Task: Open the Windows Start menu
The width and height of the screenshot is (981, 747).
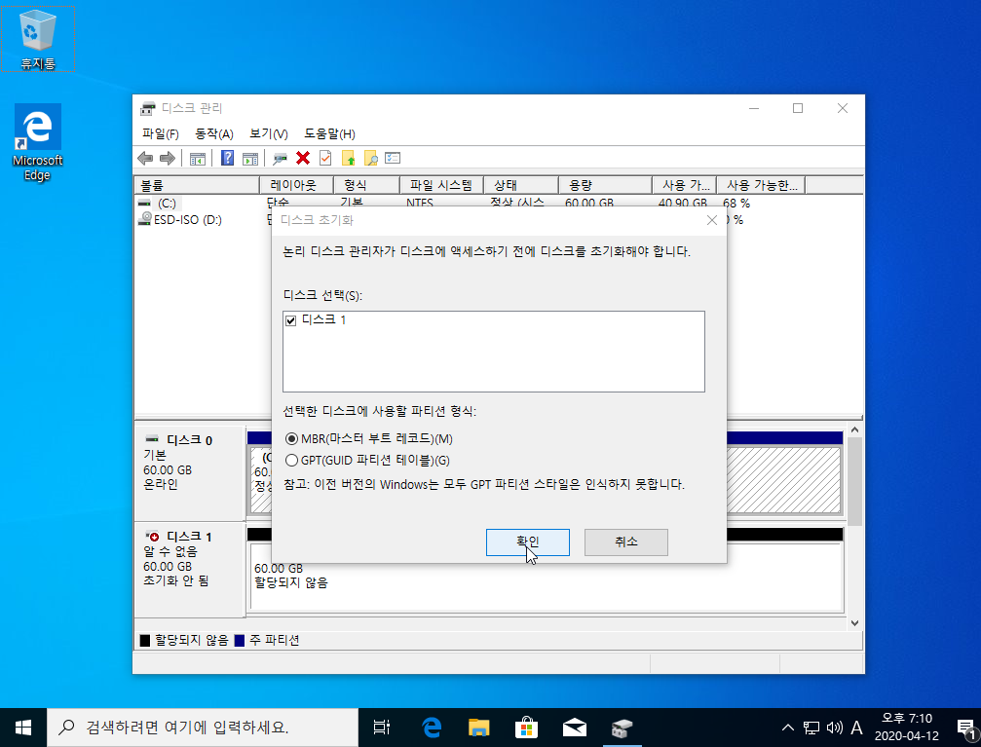Action: (x=23, y=728)
